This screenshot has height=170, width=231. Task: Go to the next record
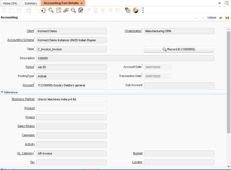[221, 18]
